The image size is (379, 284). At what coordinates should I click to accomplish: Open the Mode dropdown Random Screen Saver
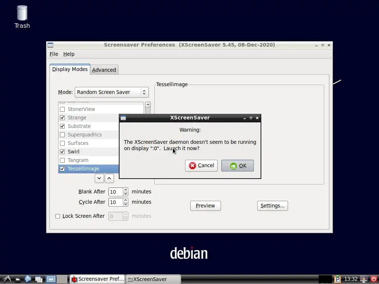click(112, 92)
